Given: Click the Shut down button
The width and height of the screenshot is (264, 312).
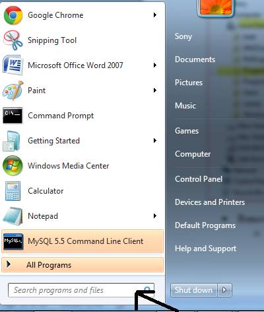Looking at the screenshot, I should coord(193,290).
